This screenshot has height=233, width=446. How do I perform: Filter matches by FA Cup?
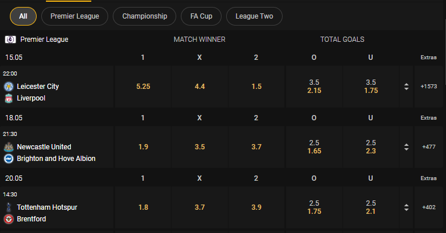pyautogui.click(x=201, y=16)
